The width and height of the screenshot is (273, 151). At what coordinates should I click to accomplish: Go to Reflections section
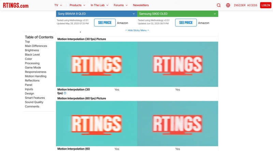pyautogui.click(x=32, y=80)
